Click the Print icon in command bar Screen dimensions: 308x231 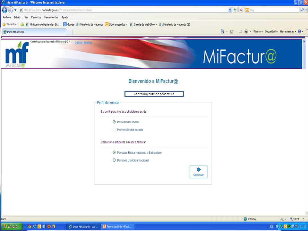(x=246, y=31)
